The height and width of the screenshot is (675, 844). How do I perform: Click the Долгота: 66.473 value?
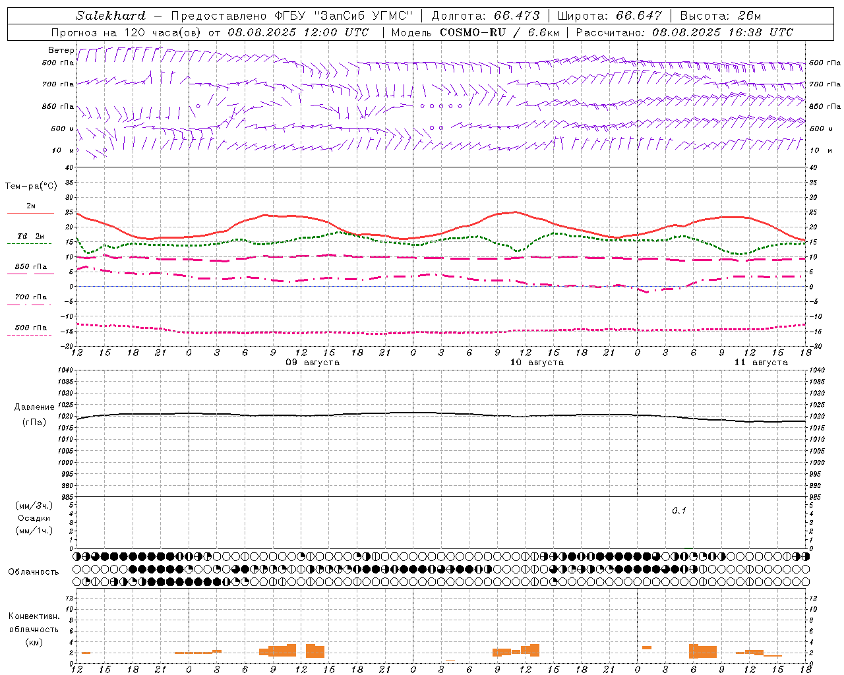click(x=485, y=16)
